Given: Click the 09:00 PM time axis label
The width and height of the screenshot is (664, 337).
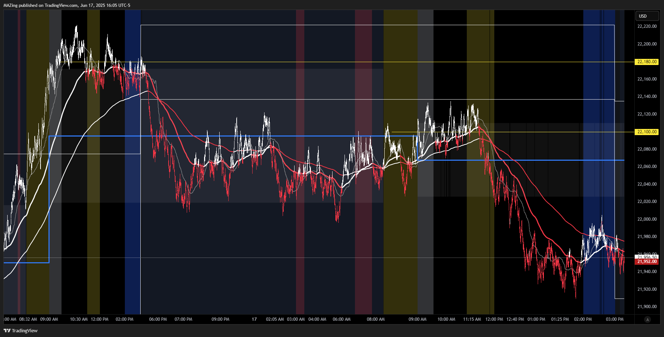Looking at the screenshot, I should tap(220, 319).
